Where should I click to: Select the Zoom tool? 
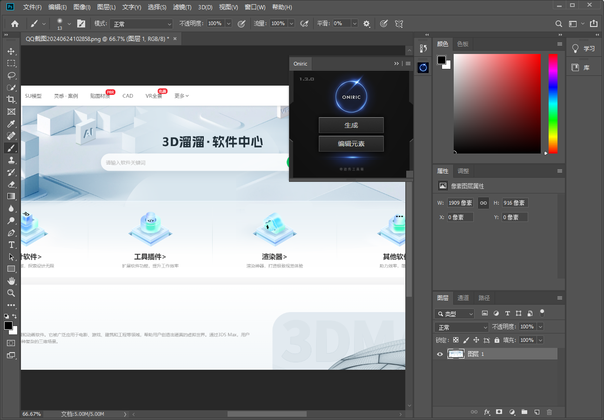11,293
